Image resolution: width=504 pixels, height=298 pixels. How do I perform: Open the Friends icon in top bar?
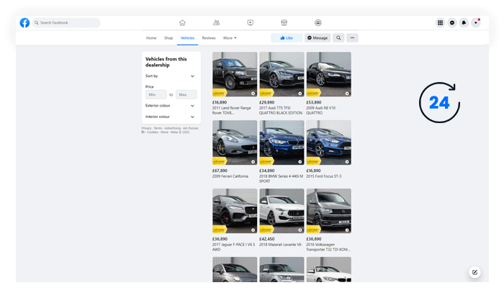(x=216, y=22)
